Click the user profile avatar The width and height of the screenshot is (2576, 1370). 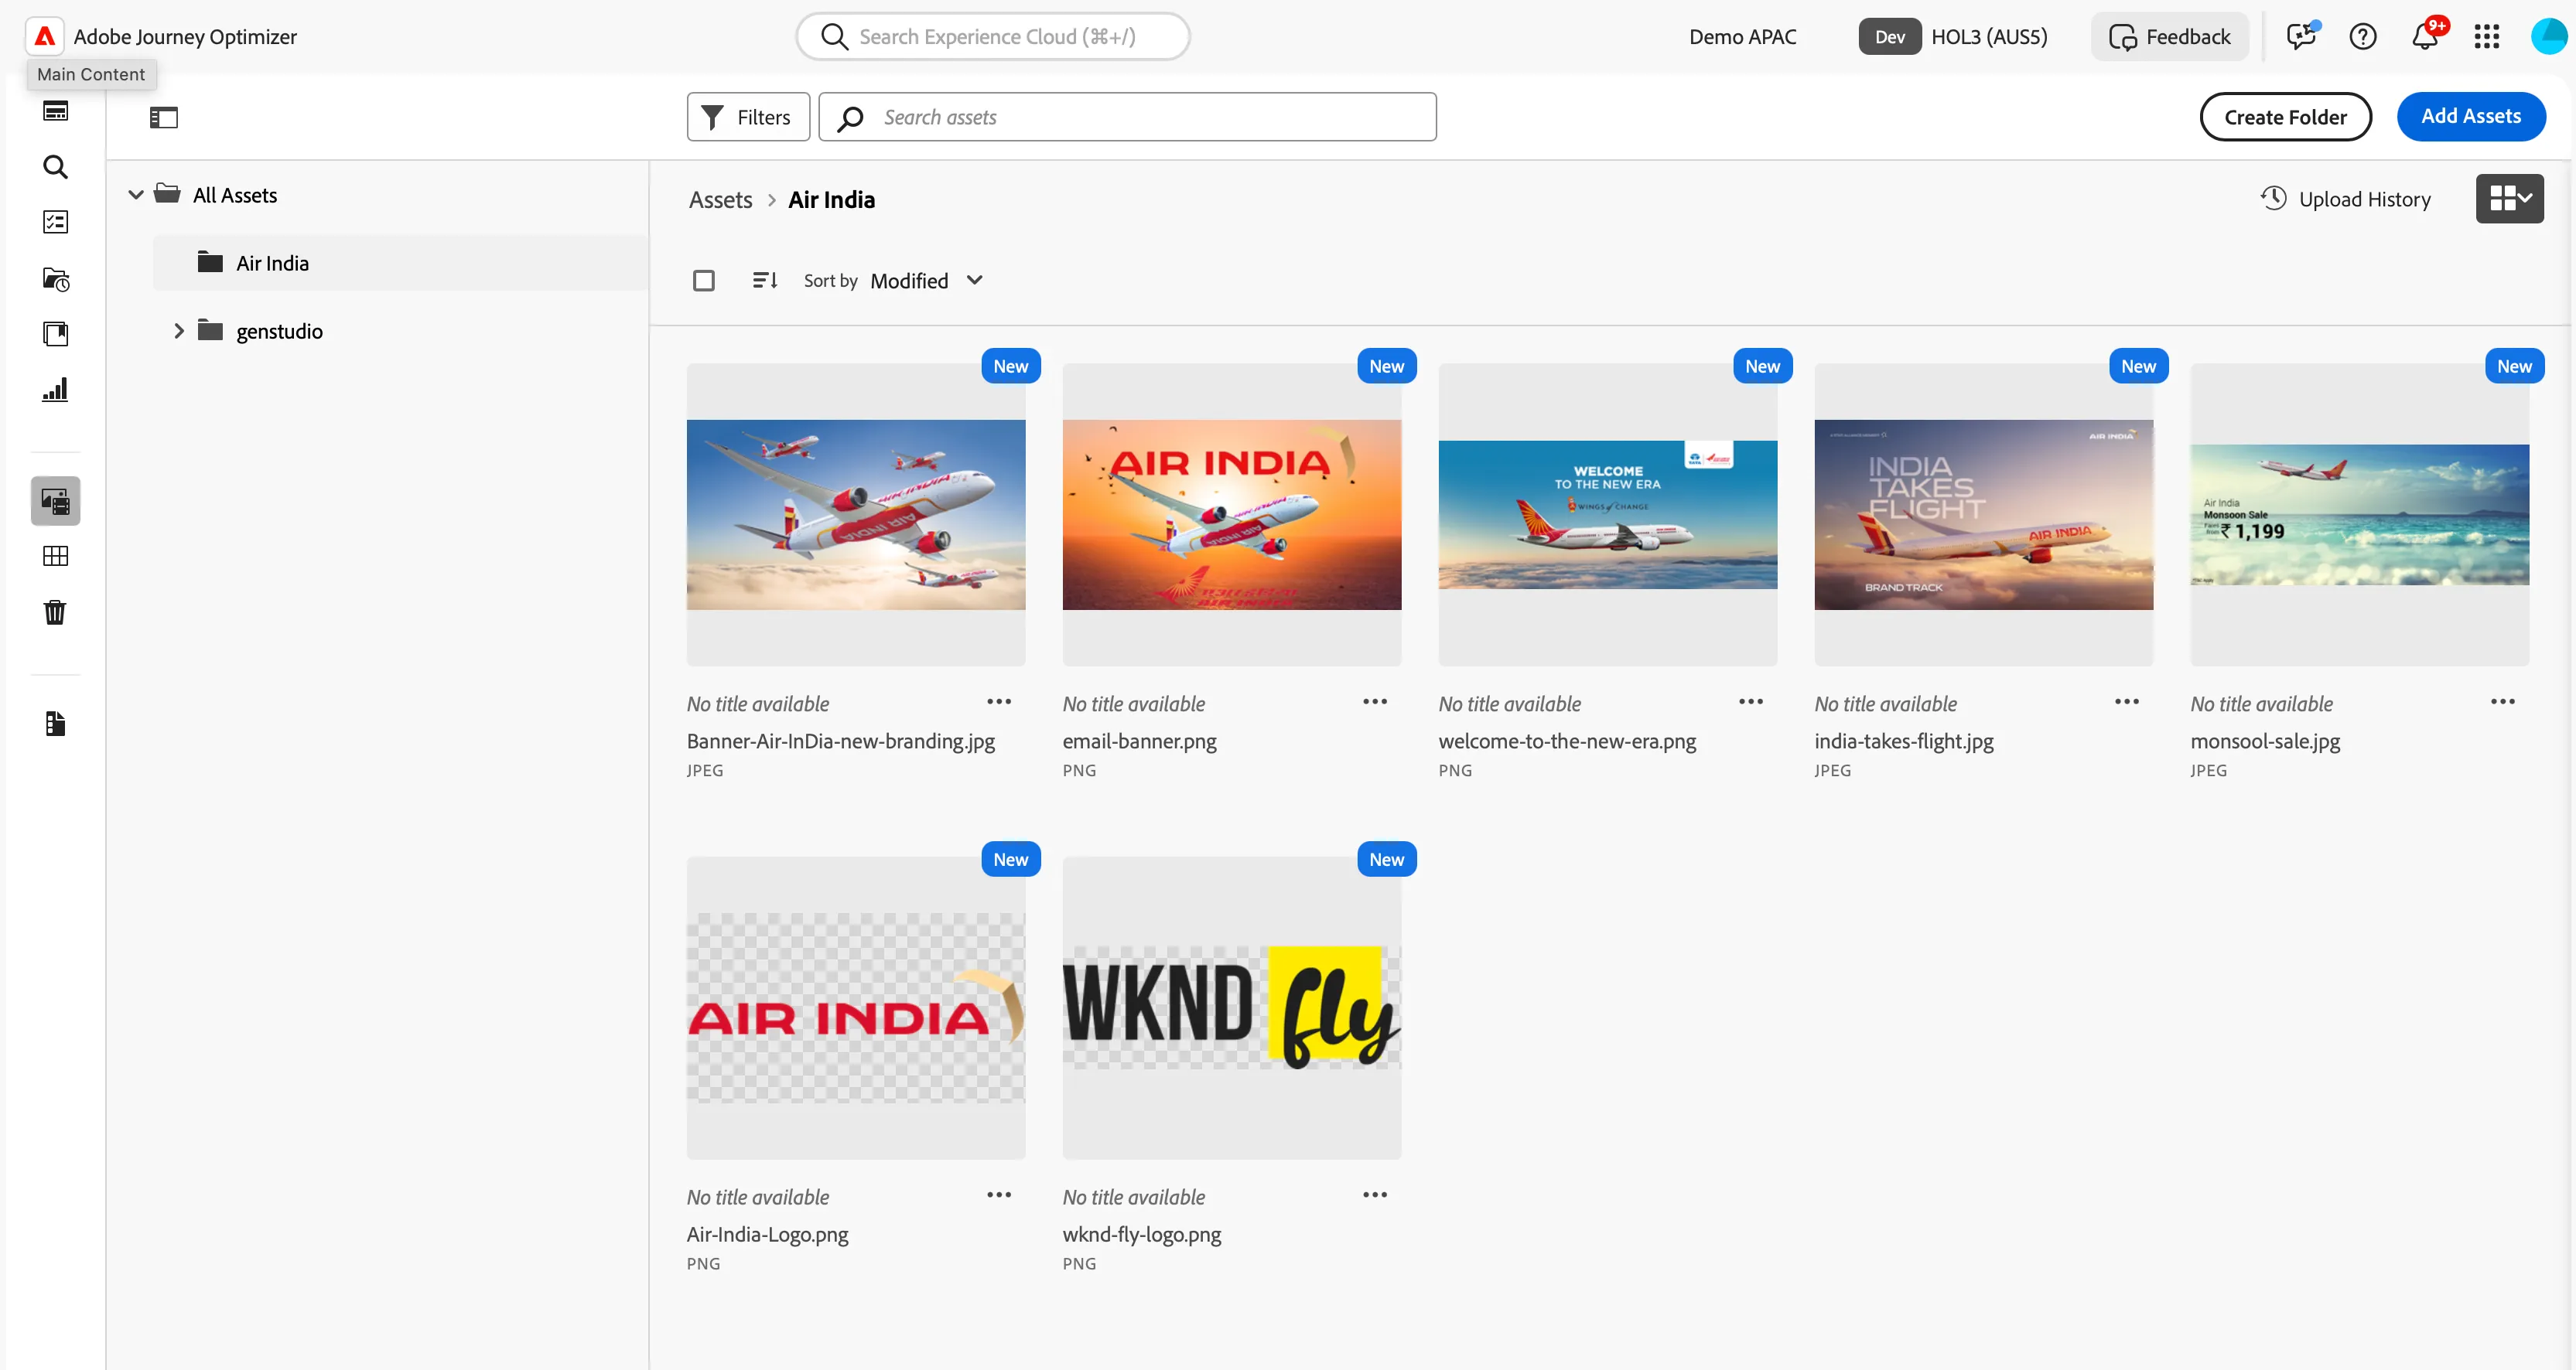[x=2549, y=37]
